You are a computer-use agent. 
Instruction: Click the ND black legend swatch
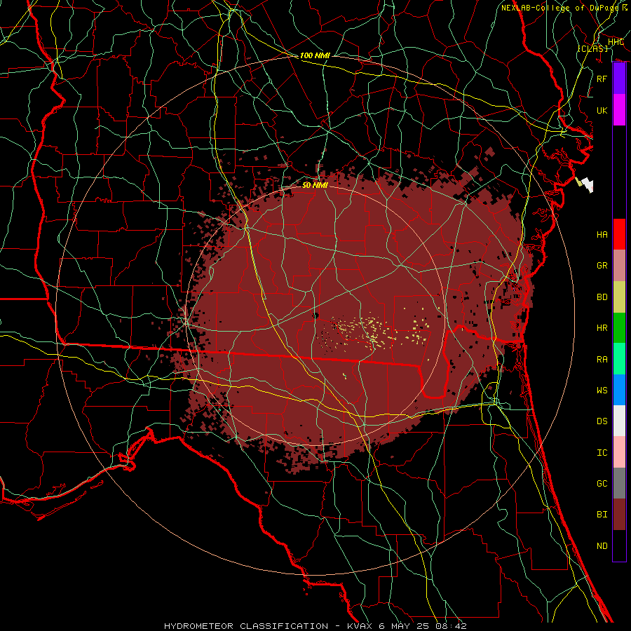(x=619, y=545)
